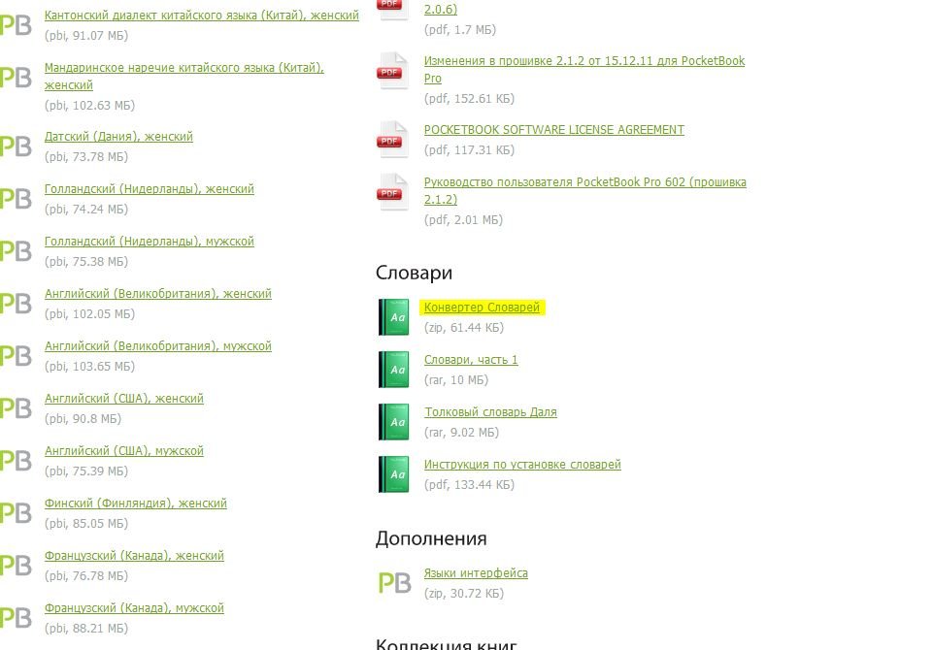This screenshot has width=933, height=650.
Task: Click PB icon beside Французский (Канада), мужской
Action: click(16, 617)
